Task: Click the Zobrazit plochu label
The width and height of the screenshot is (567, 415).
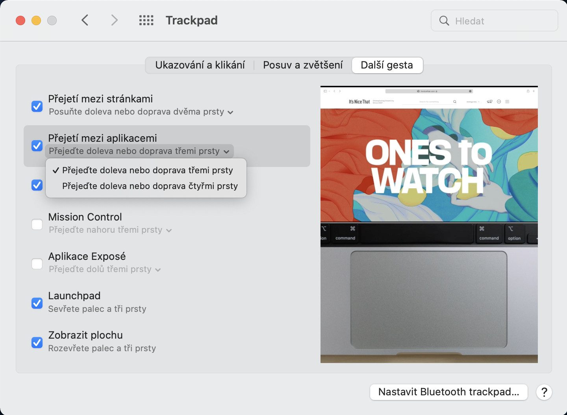Action: [85, 335]
